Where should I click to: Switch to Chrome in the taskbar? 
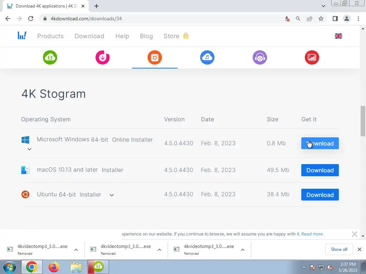[32, 267]
